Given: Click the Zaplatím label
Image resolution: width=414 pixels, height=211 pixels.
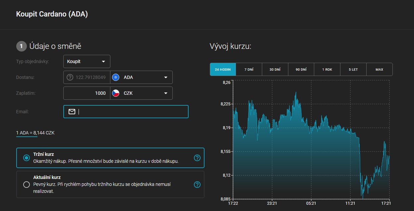Looking at the screenshot, I should pos(26,93).
